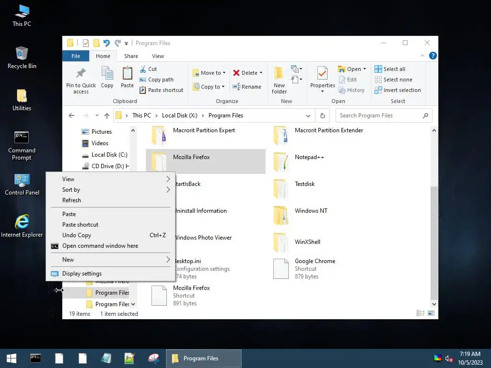Click the Back navigation arrow
491x368 pixels.
(x=71, y=115)
